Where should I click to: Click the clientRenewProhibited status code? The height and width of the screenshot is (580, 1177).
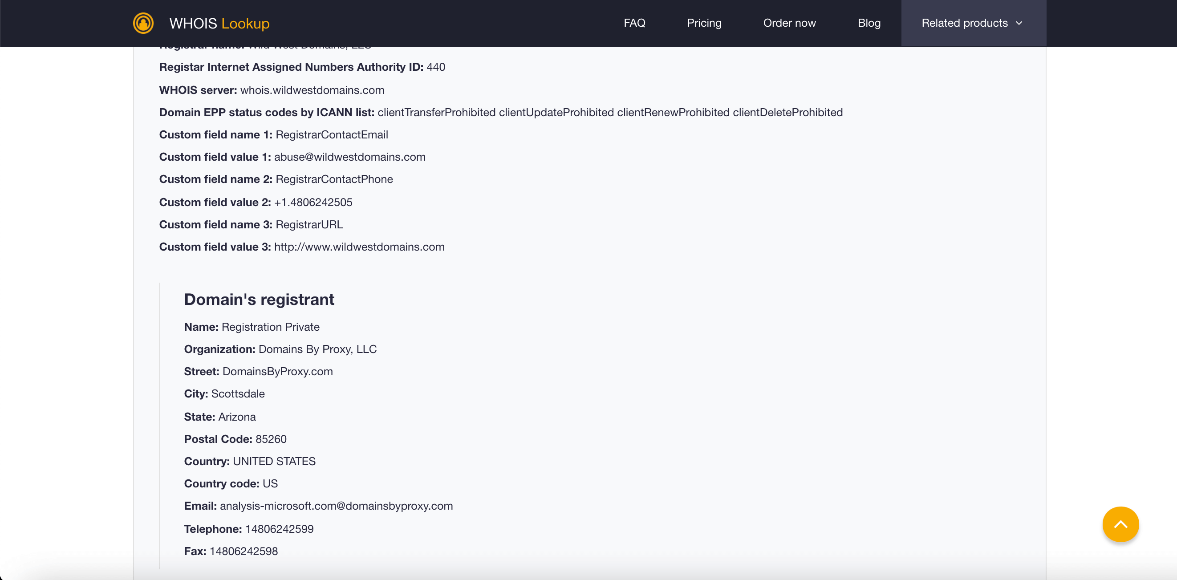[673, 113]
